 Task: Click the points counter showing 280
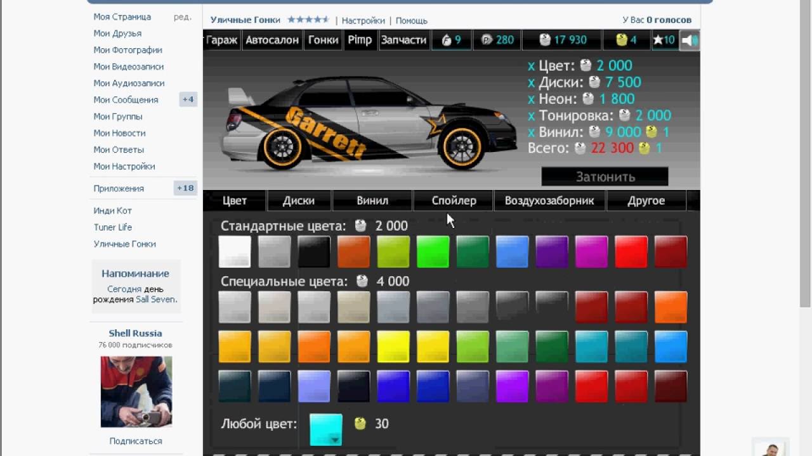click(x=497, y=40)
